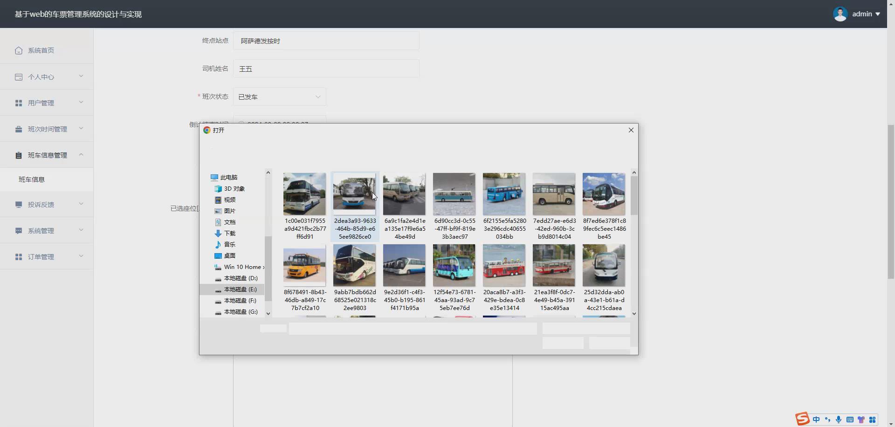Open the admin user dropdown arrow

pyautogui.click(x=878, y=14)
